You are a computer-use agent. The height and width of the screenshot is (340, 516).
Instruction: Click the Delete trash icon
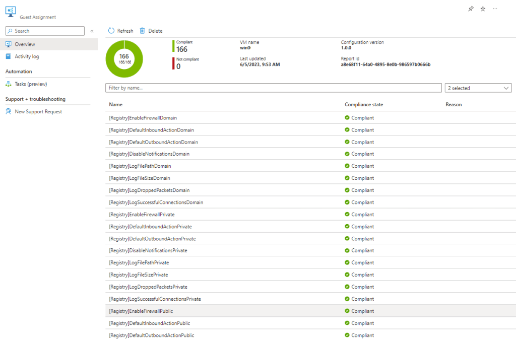142,31
